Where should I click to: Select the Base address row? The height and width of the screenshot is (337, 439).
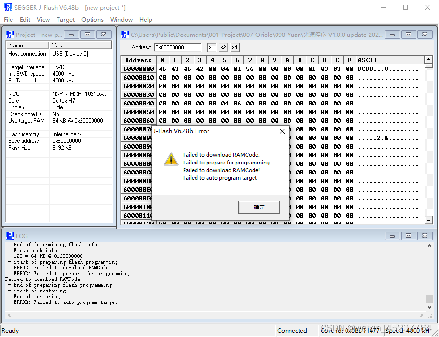(x=59, y=141)
